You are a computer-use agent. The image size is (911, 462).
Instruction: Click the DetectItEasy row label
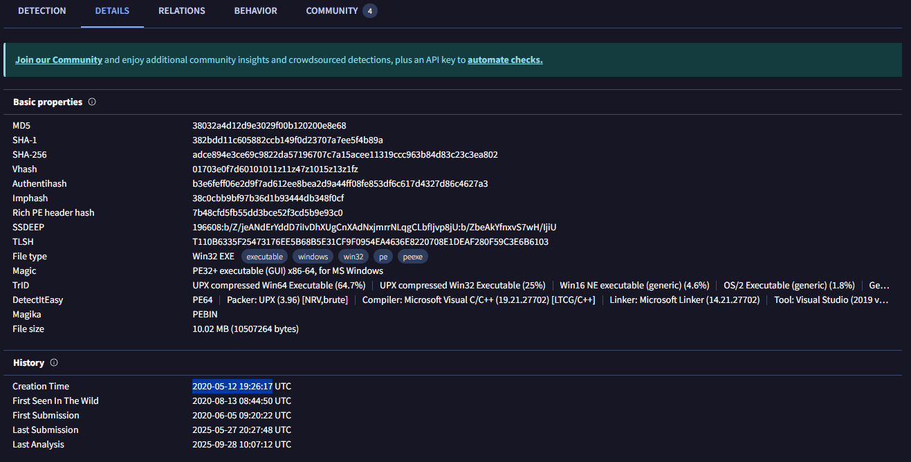38,299
